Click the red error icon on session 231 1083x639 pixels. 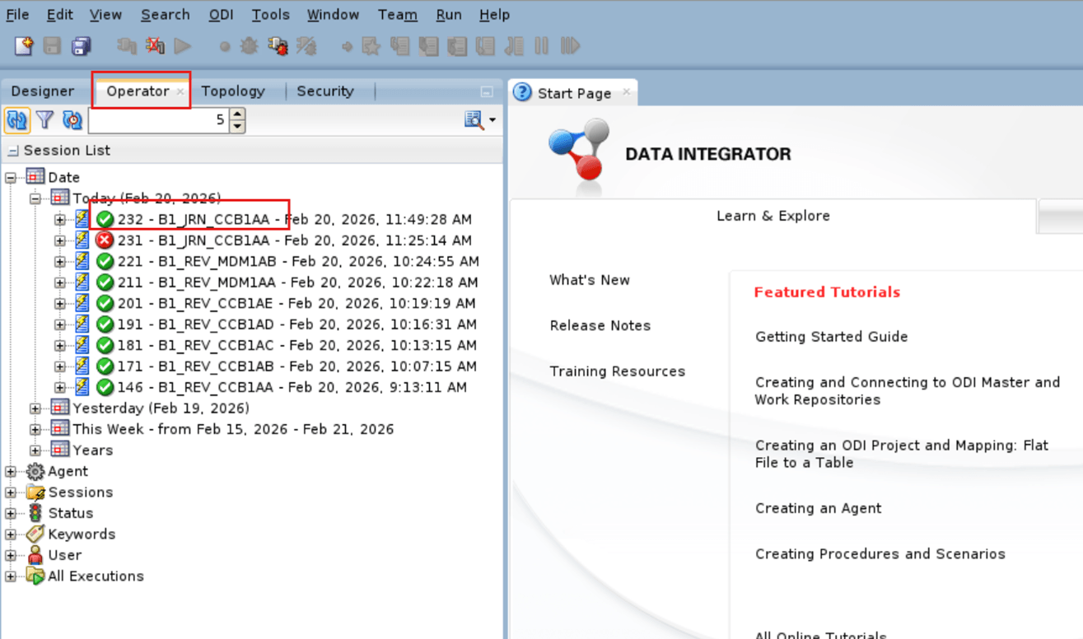105,240
